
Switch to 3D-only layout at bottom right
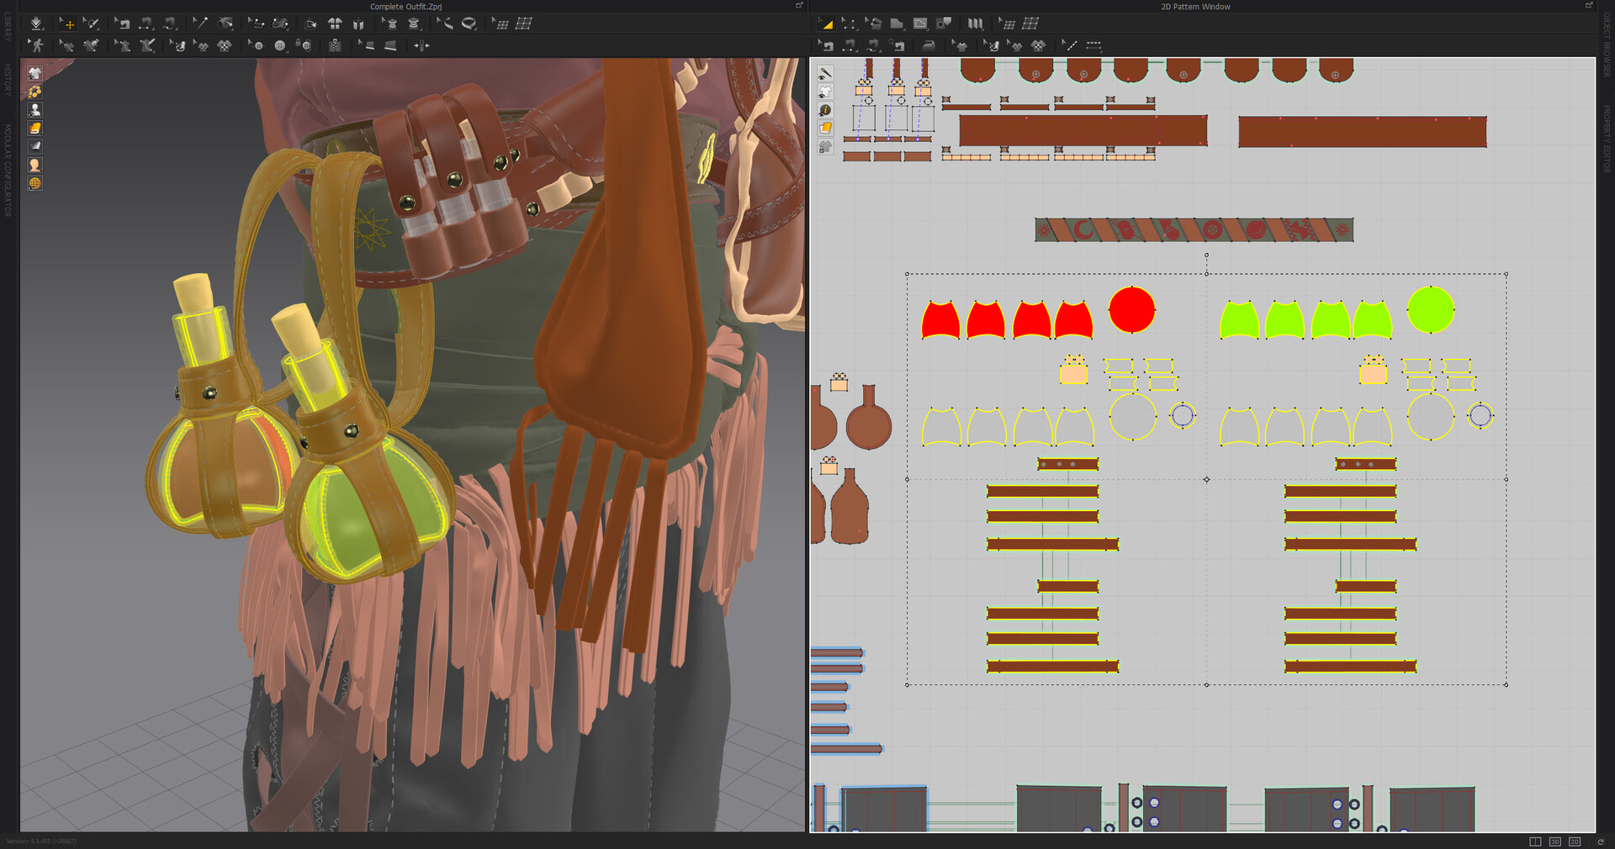[1555, 841]
